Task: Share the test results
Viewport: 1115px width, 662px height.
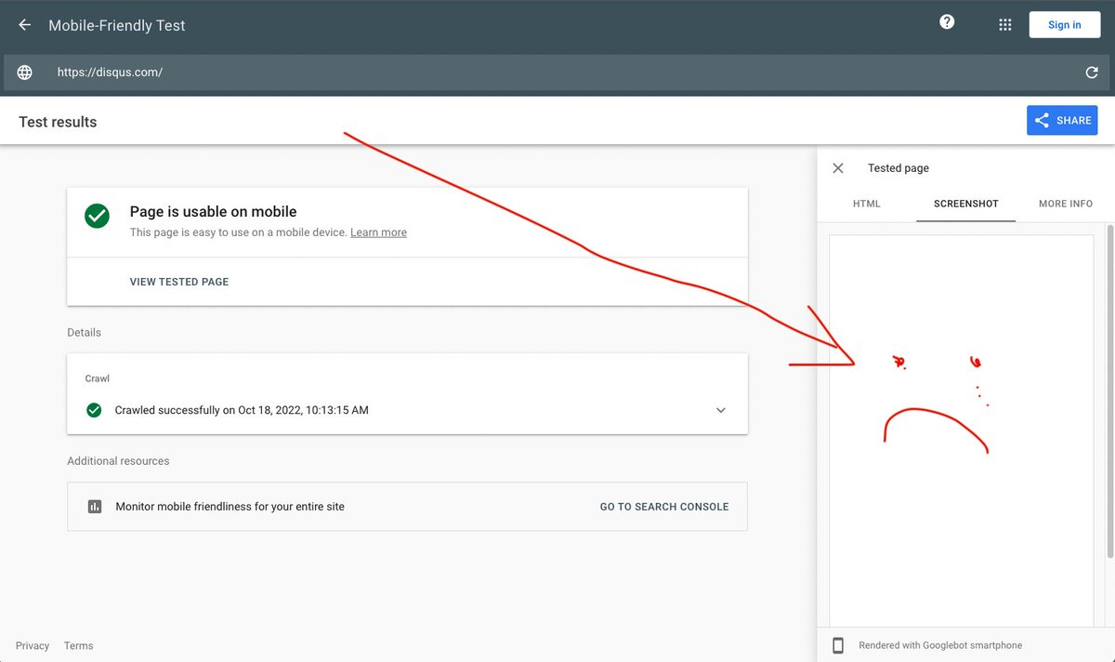Action: (x=1062, y=121)
